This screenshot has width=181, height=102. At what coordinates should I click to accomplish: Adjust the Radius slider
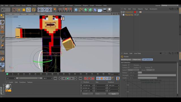(x=157, y=73)
